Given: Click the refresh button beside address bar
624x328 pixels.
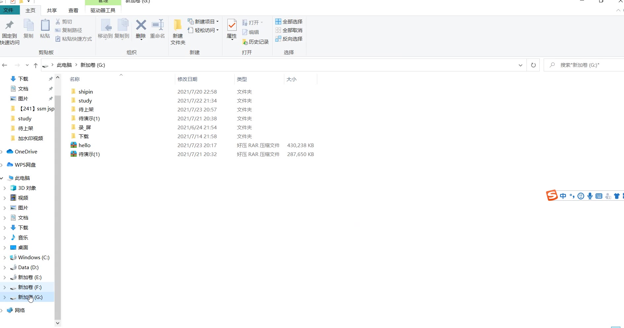Looking at the screenshot, I should pyautogui.click(x=533, y=65).
